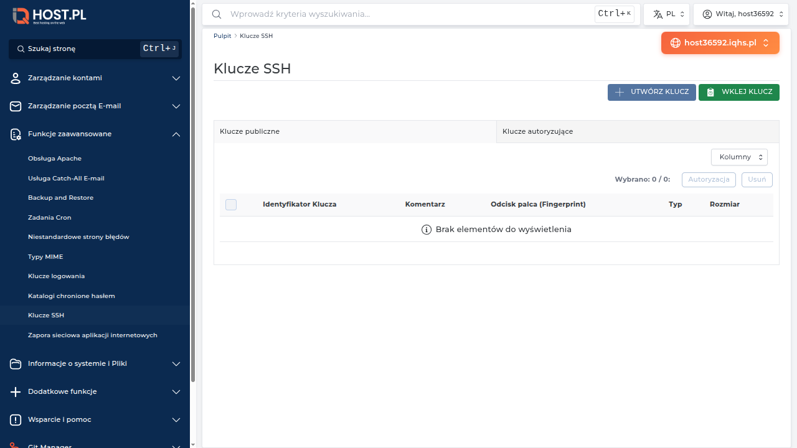The width and height of the screenshot is (797, 448).
Task: Click the envelope icon for Zarządzanie pocztą E-mail
Action: (16, 106)
